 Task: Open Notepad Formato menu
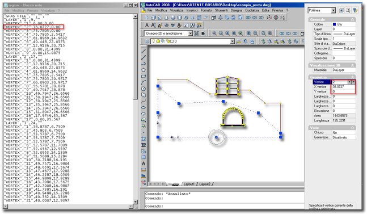[32, 11]
